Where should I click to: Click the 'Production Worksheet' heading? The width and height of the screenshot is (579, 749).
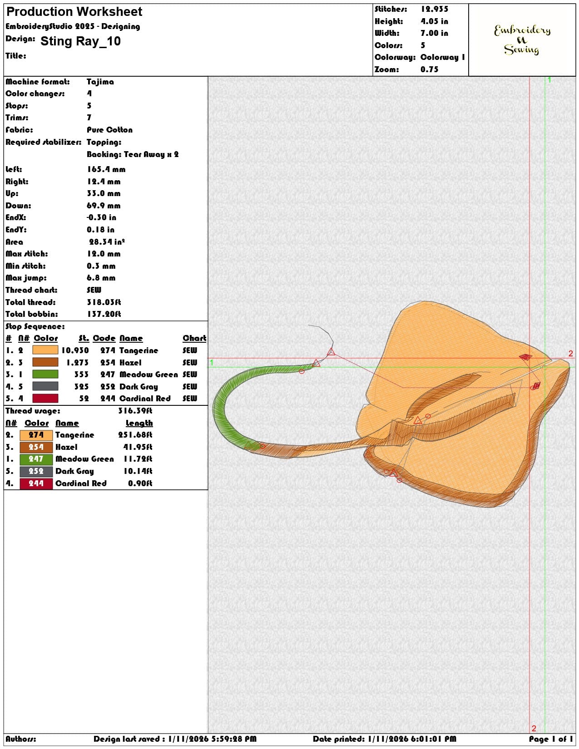coord(74,11)
